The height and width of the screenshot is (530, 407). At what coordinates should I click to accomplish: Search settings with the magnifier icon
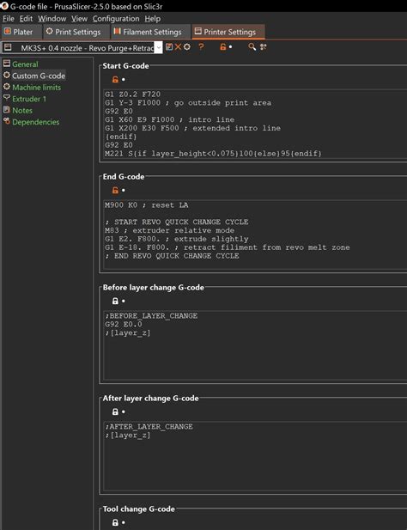[x=252, y=47]
